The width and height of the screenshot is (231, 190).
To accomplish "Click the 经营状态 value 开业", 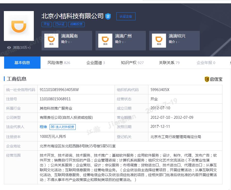I will (x=154, y=99).
